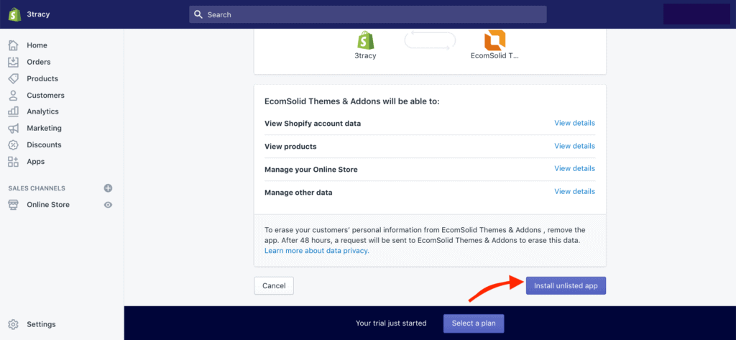Screen dimensions: 736x340
Task: Click 'Manage your Online Store' permission text
Action: (x=311, y=170)
